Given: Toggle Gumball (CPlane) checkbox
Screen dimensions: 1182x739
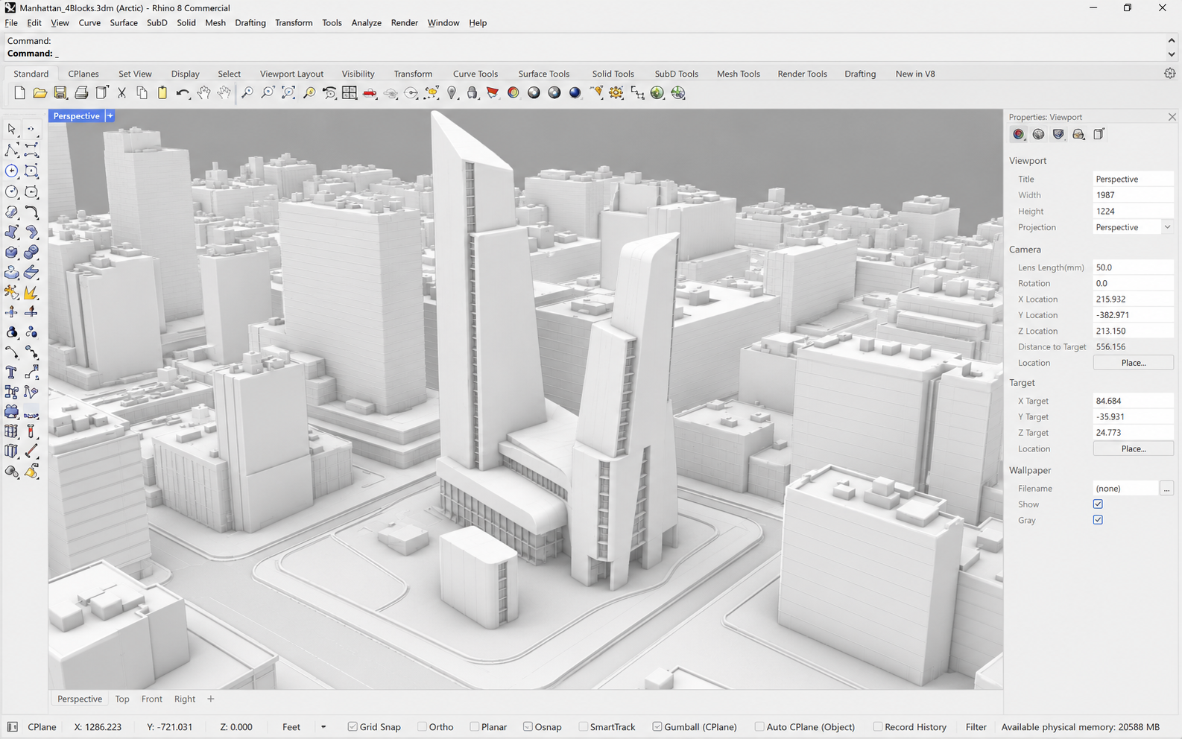Looking at the screenshot, I should click(657, 726).
